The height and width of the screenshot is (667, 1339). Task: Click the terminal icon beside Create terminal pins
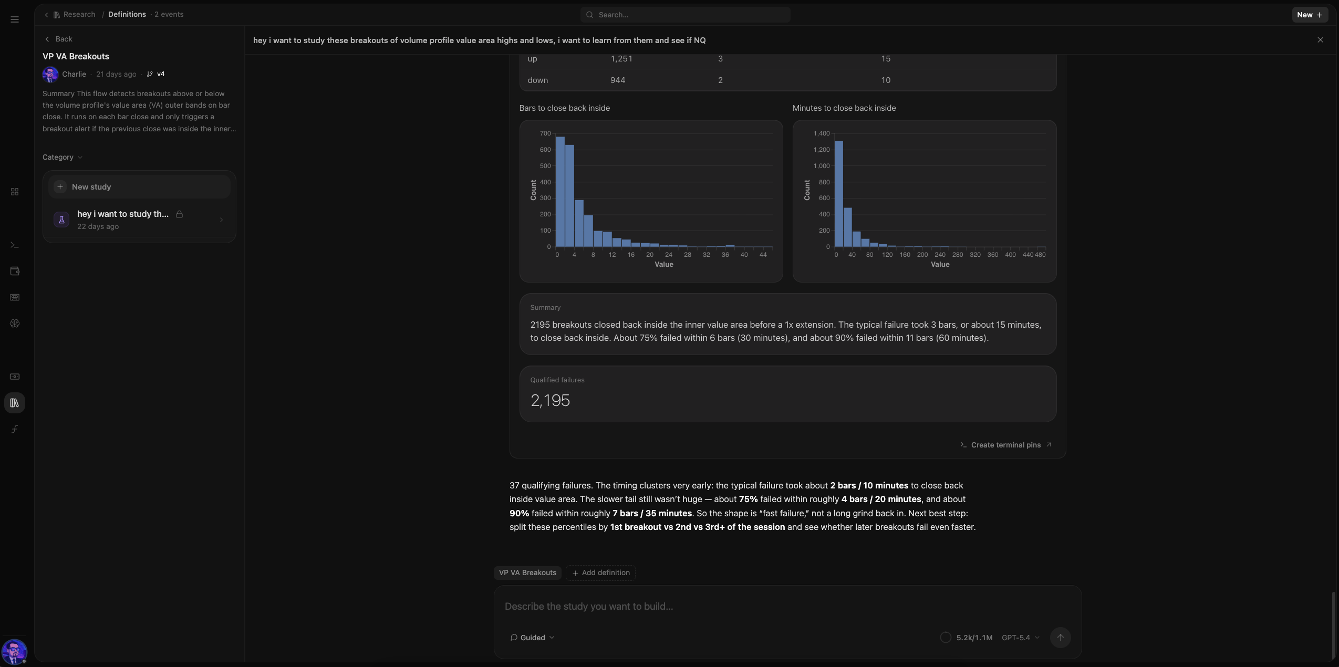[963, 445]
